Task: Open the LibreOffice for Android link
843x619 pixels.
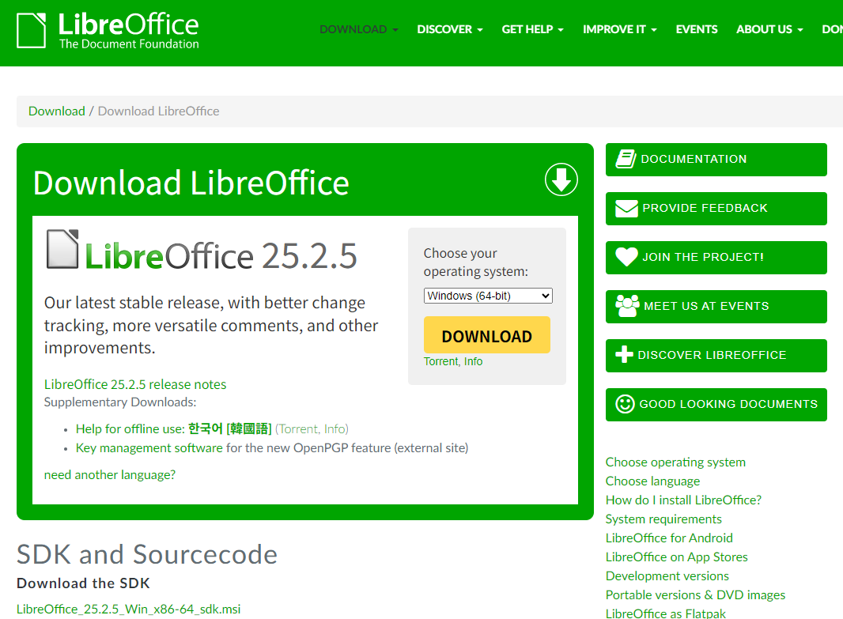Action: coord(669,538)
